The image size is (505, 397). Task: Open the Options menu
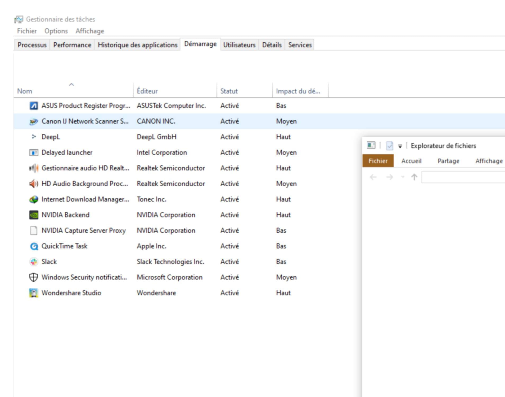coord(56,31)
